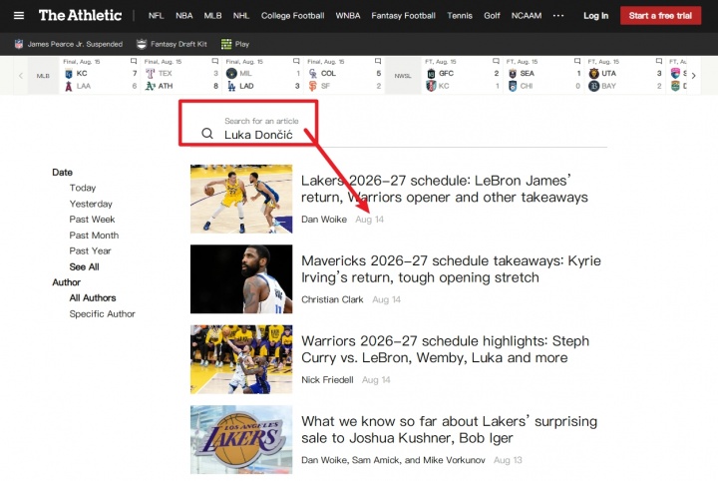Click the Log In link

tap(595, 16)
